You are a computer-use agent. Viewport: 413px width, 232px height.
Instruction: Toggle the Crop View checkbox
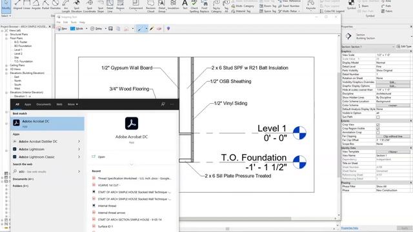click(x=378, y=124)
